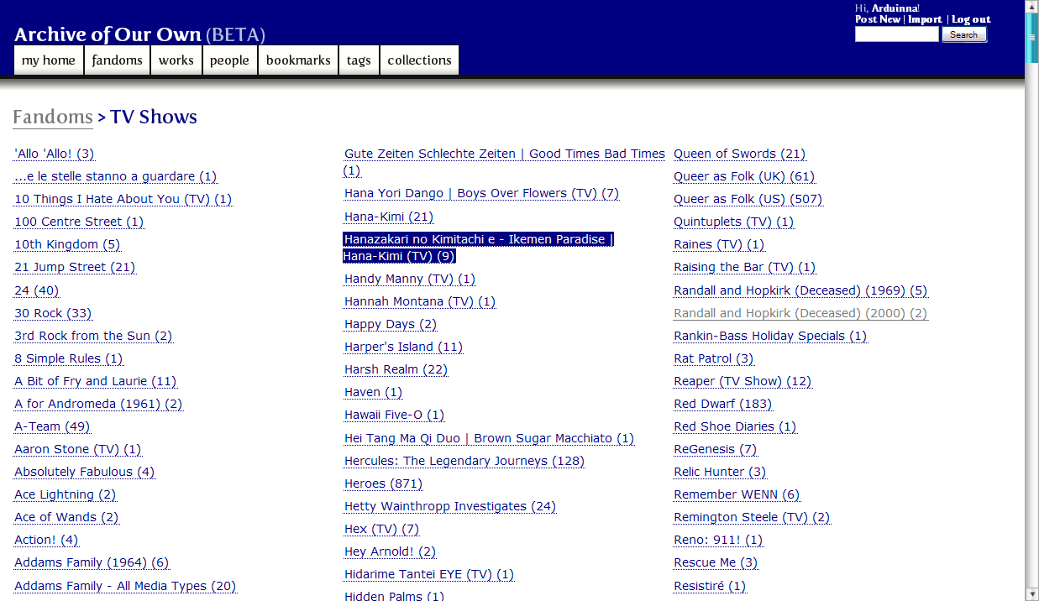Click Queer as Folk (UK) (61)

coord(744,176)
